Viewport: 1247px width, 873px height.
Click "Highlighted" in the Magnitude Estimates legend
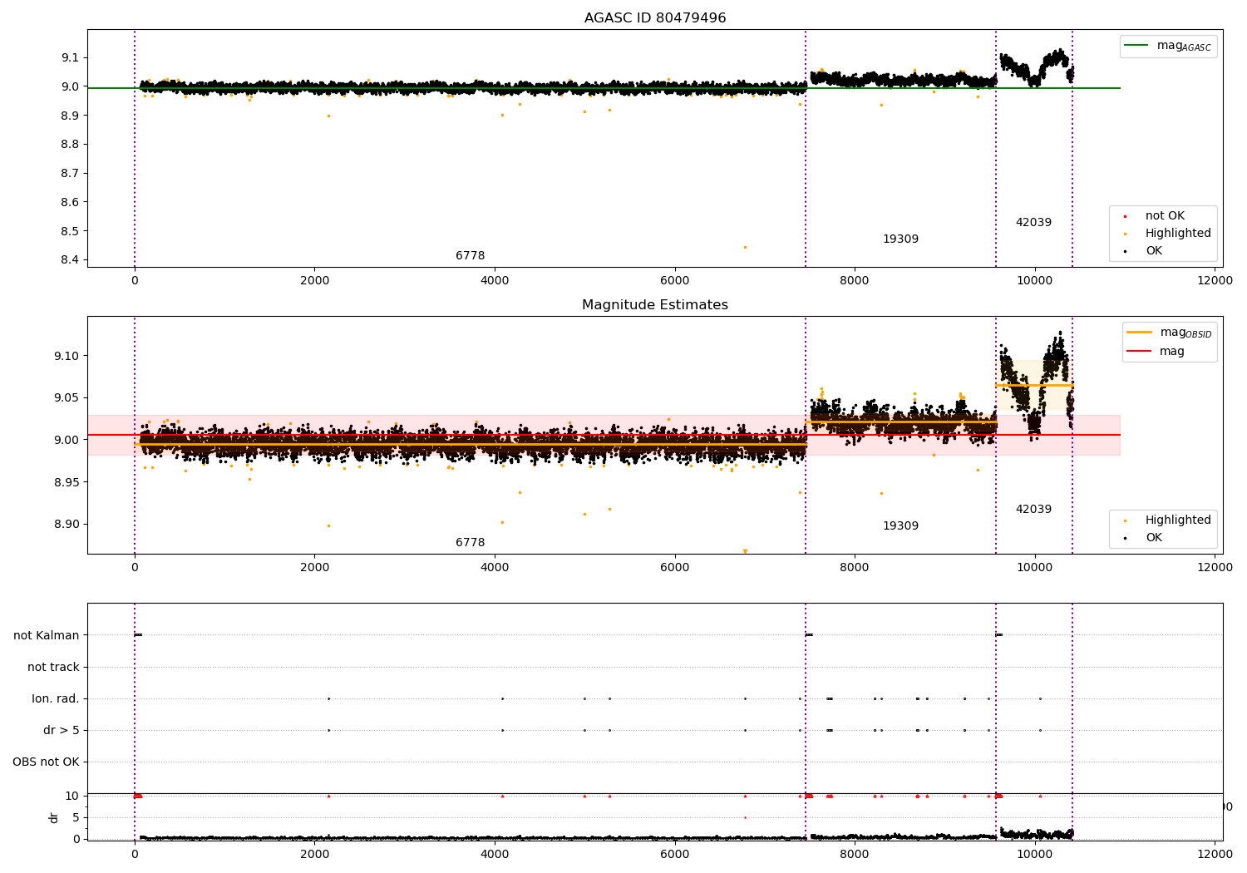1178,520
